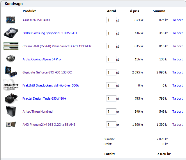Click the Asus M4N75TDAMD motherboard thumbnail
The image size is (186, 160).
tap(11, 20)
